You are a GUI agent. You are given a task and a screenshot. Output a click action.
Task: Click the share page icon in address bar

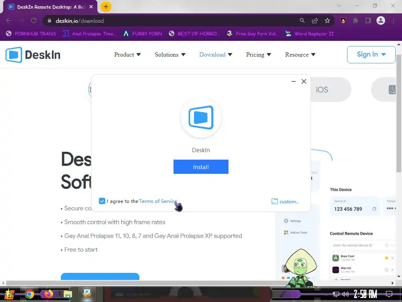315,20
